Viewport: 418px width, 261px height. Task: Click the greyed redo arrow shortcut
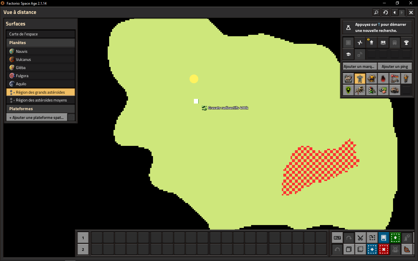point(349,238)
